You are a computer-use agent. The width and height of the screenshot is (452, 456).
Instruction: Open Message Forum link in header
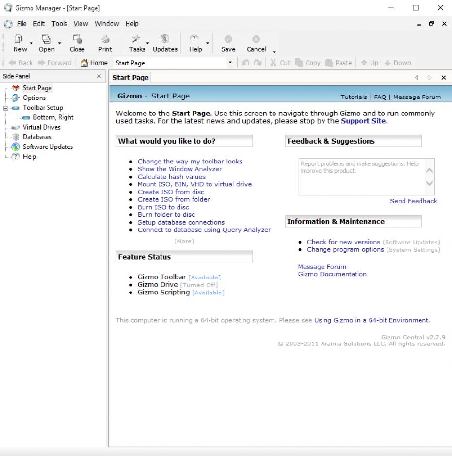pos(417,97)
